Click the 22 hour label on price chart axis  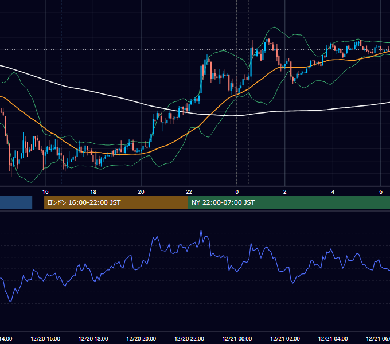coord(189,192)
